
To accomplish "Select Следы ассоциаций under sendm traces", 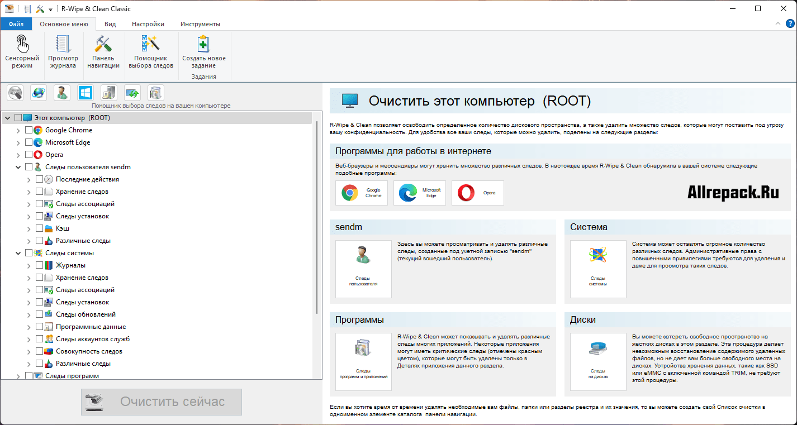I will [85, 204].
